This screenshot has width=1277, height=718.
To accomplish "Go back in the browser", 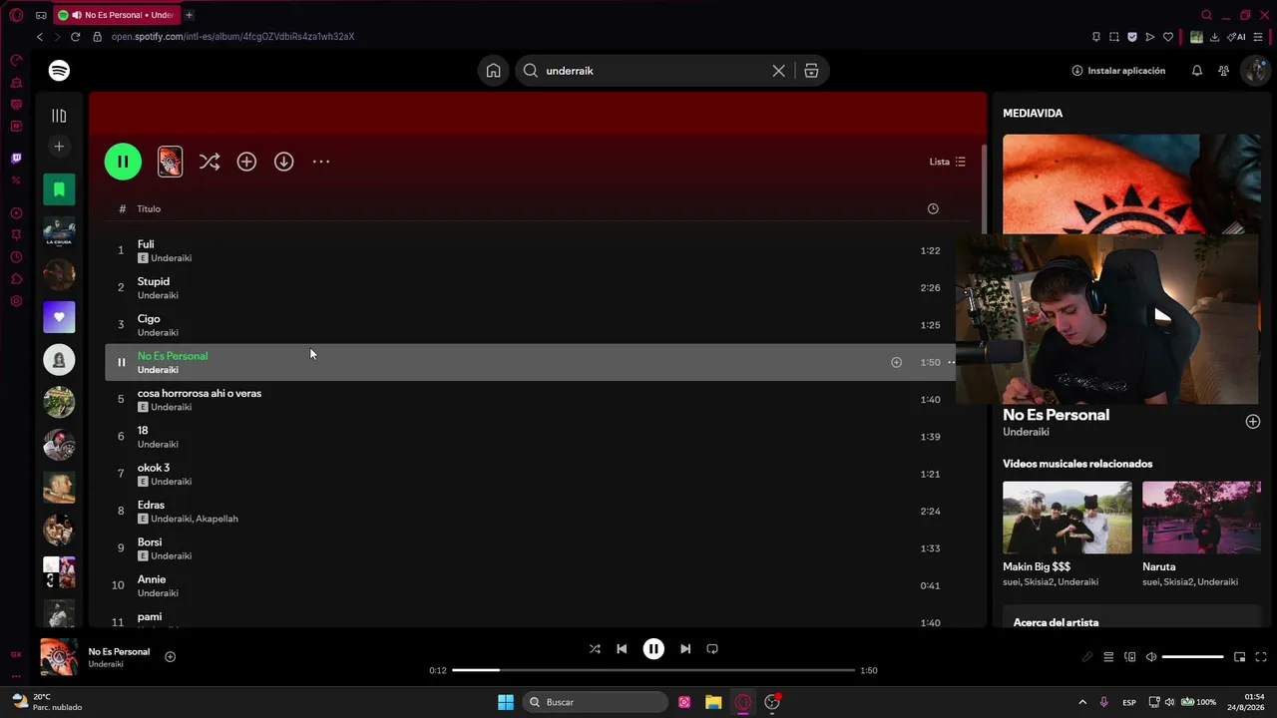I will (40, 37).
